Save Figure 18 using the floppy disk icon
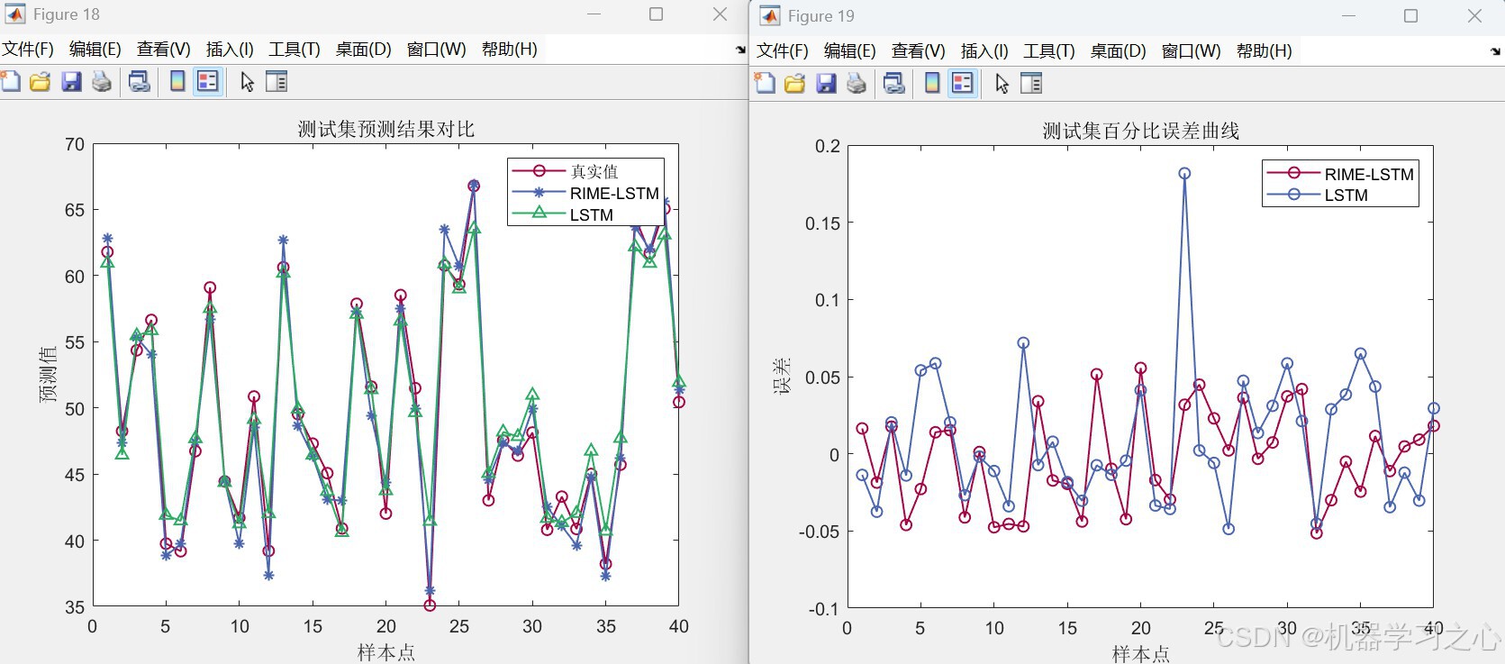The image size is (1505, 664). 71,82
